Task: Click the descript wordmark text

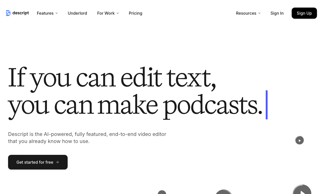Action: pyautogui.click(x=21, y=13)
